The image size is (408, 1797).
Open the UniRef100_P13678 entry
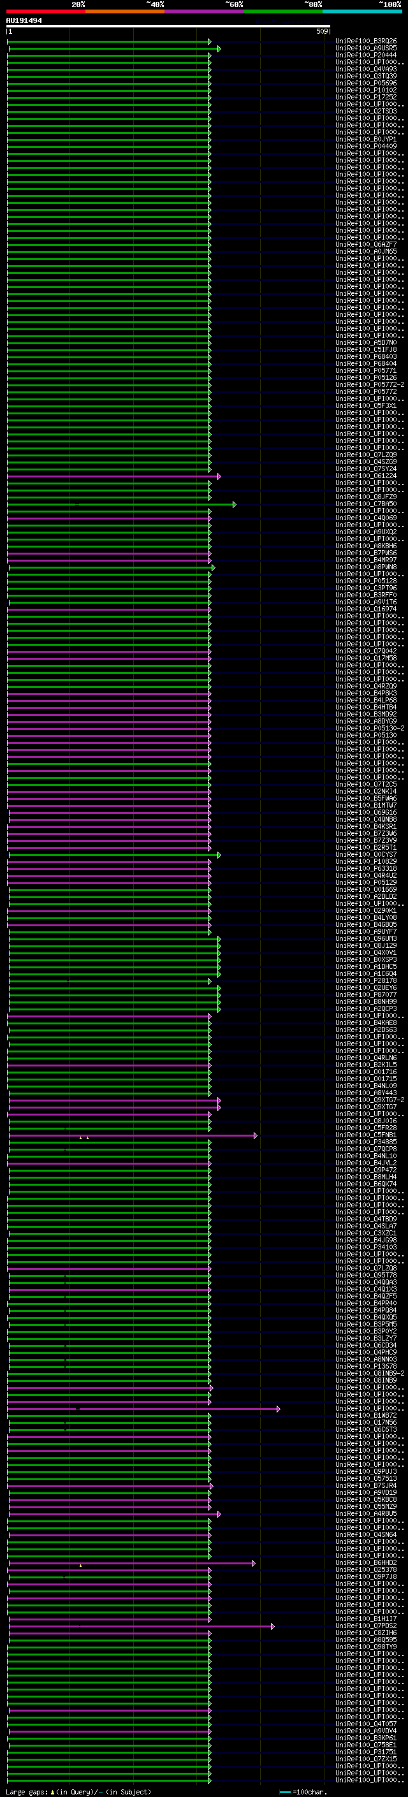click(366, 1367)
